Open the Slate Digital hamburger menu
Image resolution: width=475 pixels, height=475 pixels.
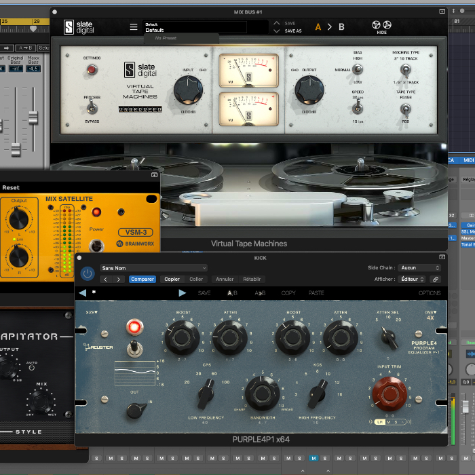134,27
